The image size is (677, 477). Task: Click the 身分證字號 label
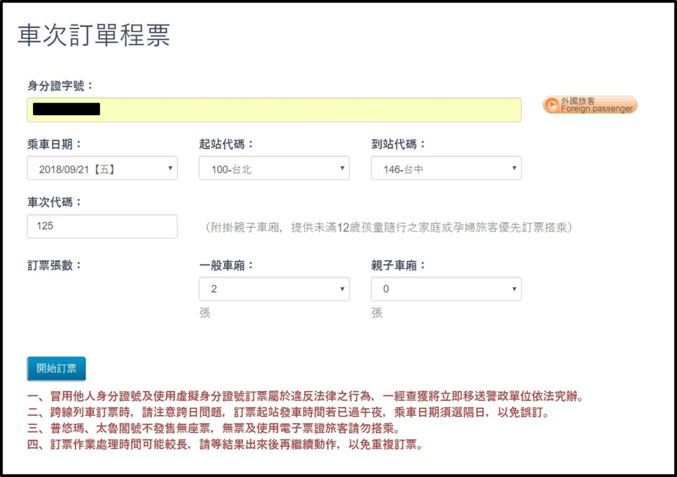60,85
